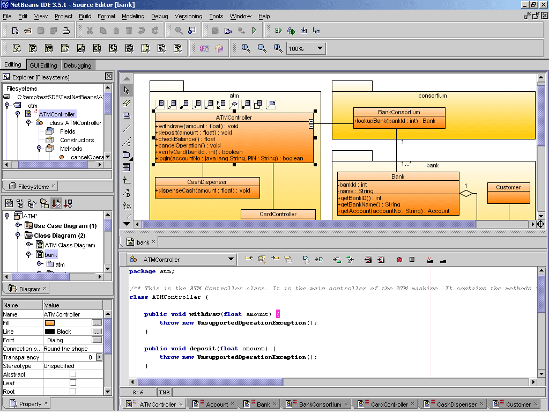Click the Zoom Out magnifier icon
The height and width of the screenshot is (412, 549).
coord(262,48)
